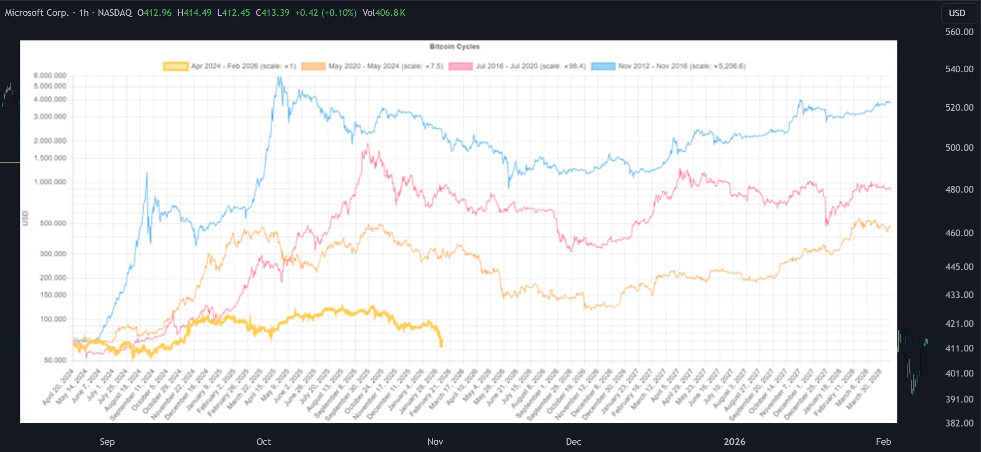Click the Bitcoin Cycles chart title

454,46
